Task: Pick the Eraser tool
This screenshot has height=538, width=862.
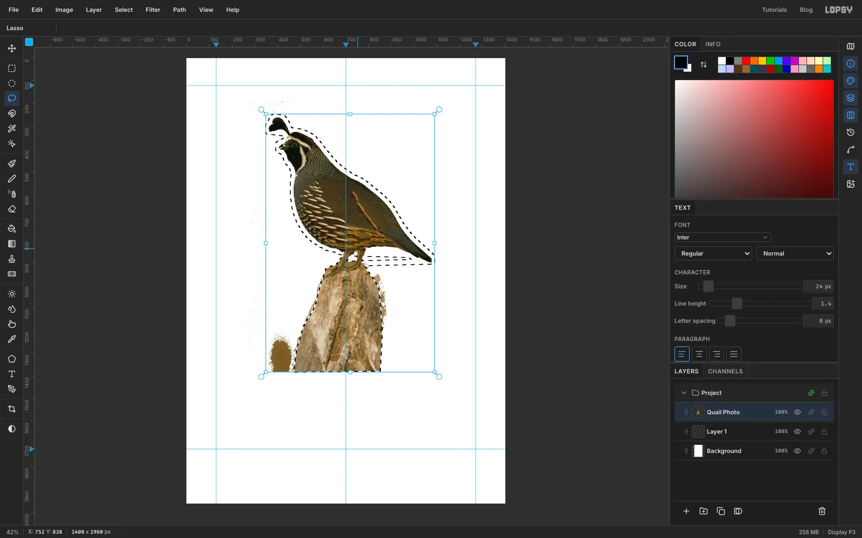Action: tap(12, 209)
